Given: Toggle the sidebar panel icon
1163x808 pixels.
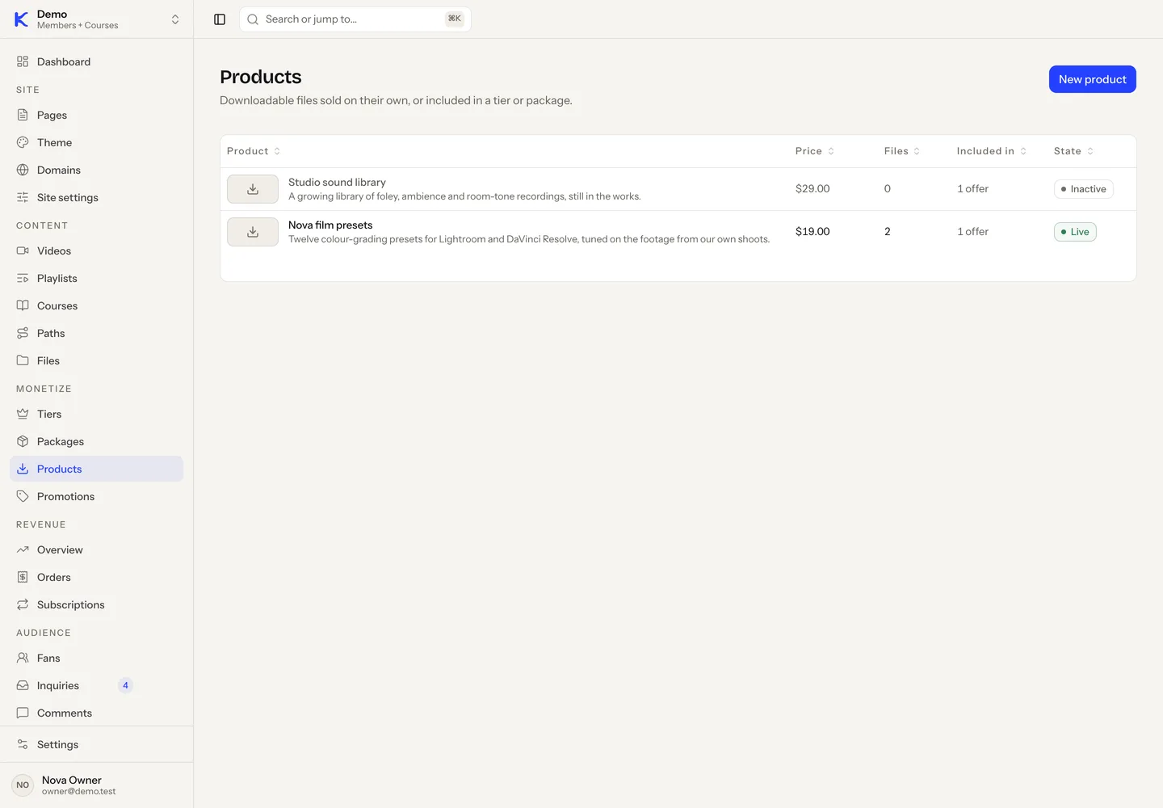Looking at the screenshot, I should pos(220,19).
